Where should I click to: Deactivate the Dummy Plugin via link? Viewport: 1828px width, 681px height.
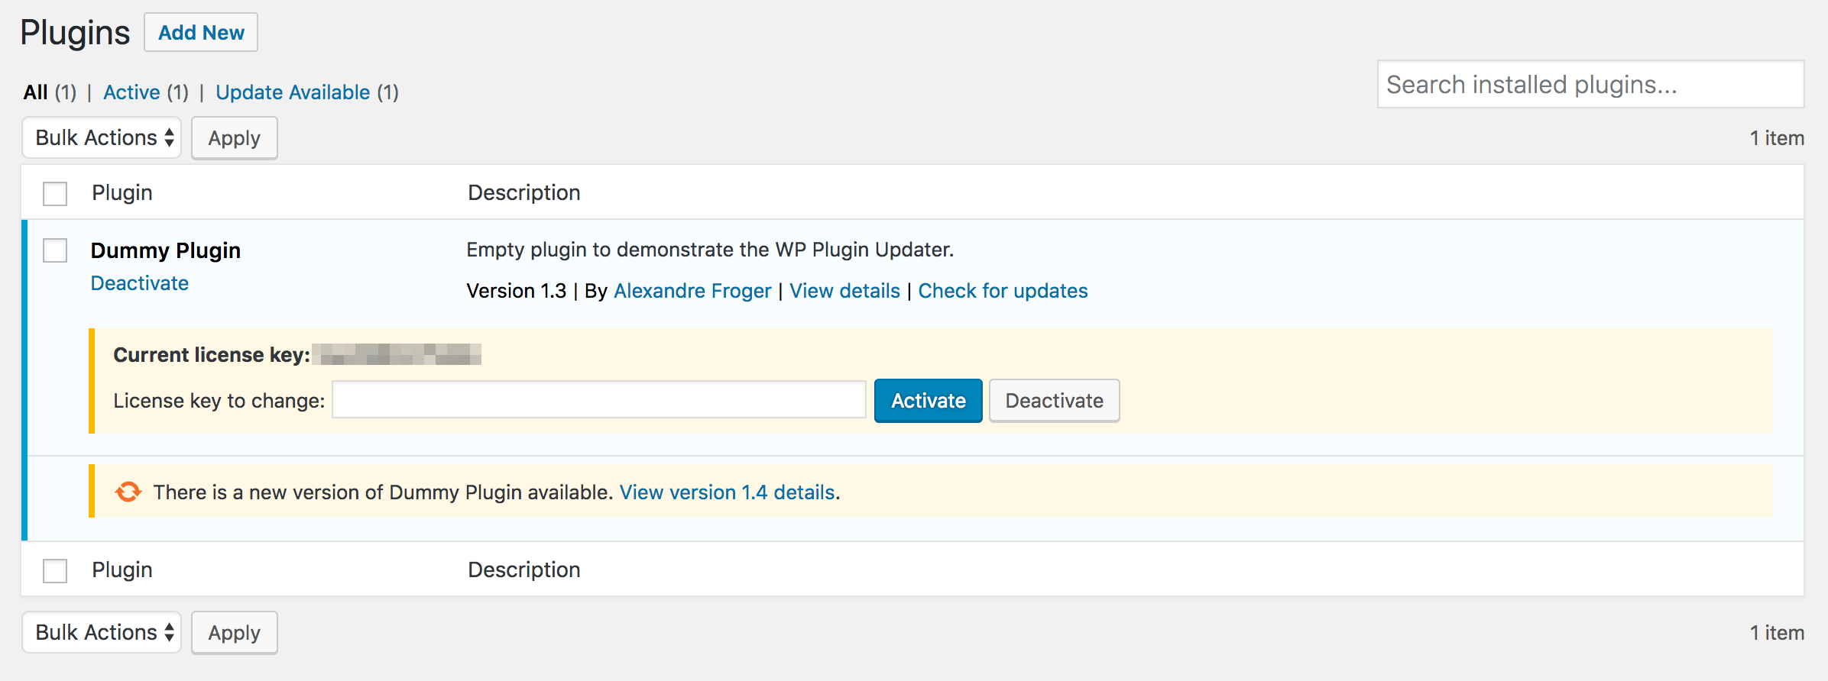click(140, 283)
